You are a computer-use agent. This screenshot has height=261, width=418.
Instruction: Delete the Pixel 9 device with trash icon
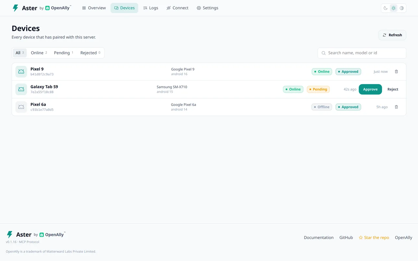pos(396,72)
